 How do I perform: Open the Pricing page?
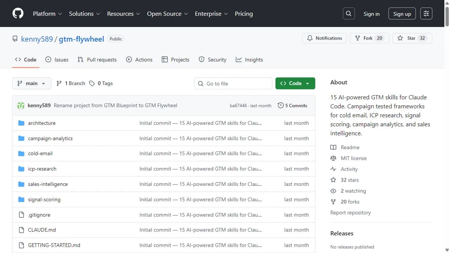pos(244,13)
